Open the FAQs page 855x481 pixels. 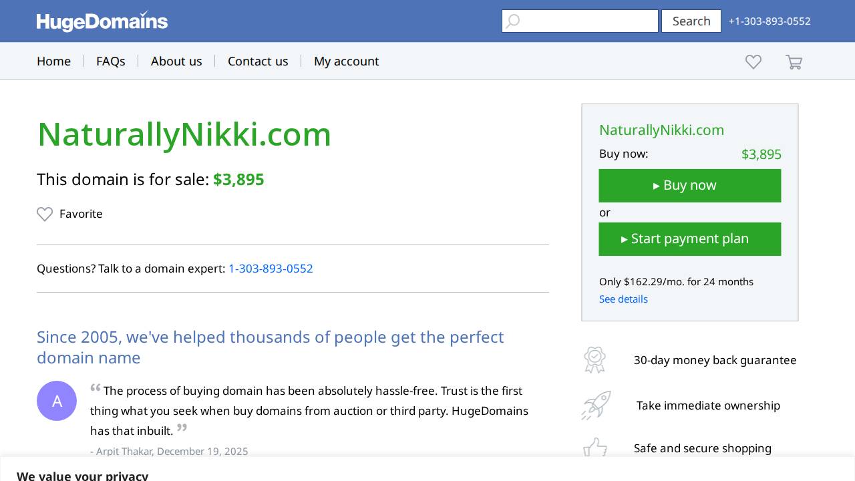pyautogui.click(x=111, y=61)
